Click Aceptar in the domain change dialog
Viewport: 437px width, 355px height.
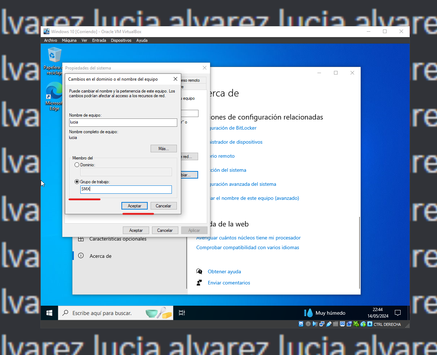[134, 206]
